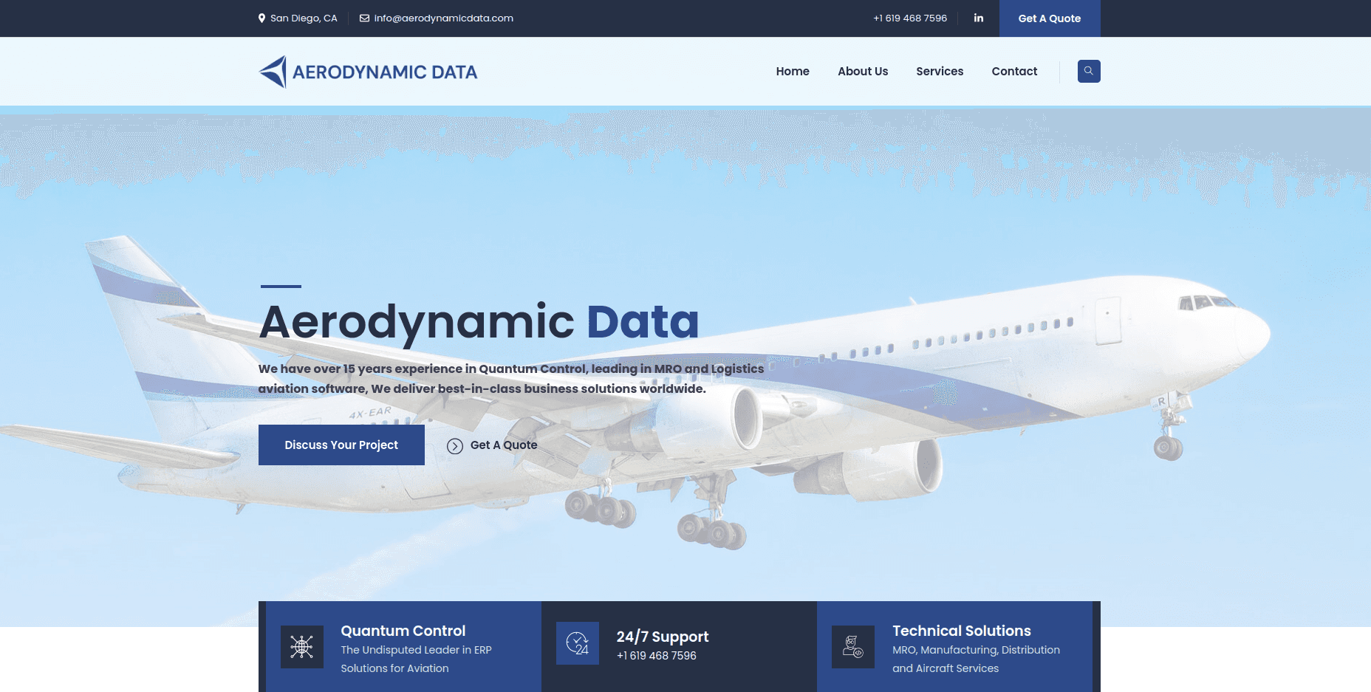Viewport: 1371px width, 692px height.
Task: Click the envelope icon beside the email address
Action: click(364, 18)
